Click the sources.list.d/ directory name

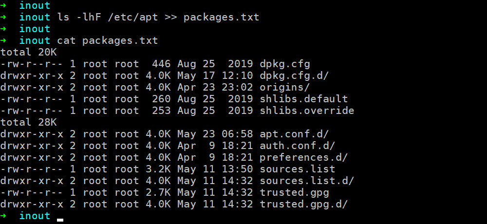307,181
